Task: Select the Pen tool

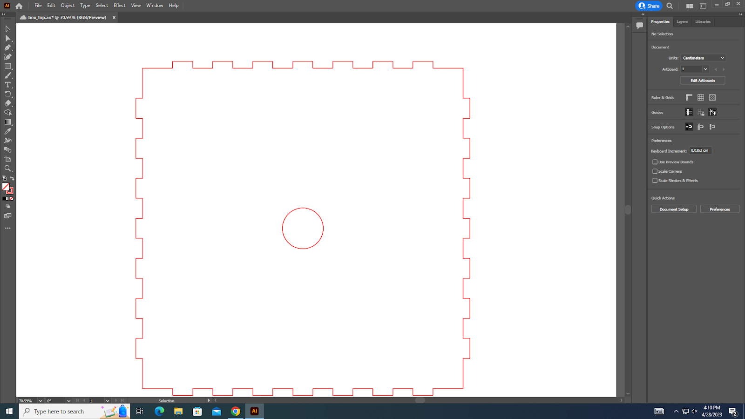Action: click(7, 47)
